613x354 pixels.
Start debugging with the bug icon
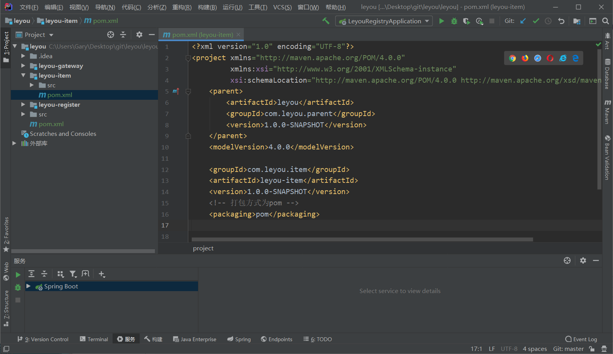coord(454,21)
